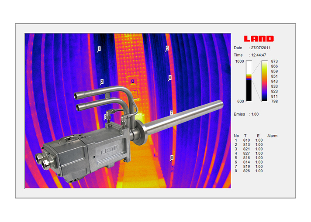Click spot marker 8 on thermal image
The height and width of the screenshot is (222, 311).
coord(172,157)
